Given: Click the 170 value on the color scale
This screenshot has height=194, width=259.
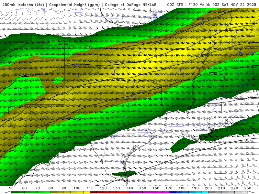Looking at the screenshot, I should coord(169,188).
